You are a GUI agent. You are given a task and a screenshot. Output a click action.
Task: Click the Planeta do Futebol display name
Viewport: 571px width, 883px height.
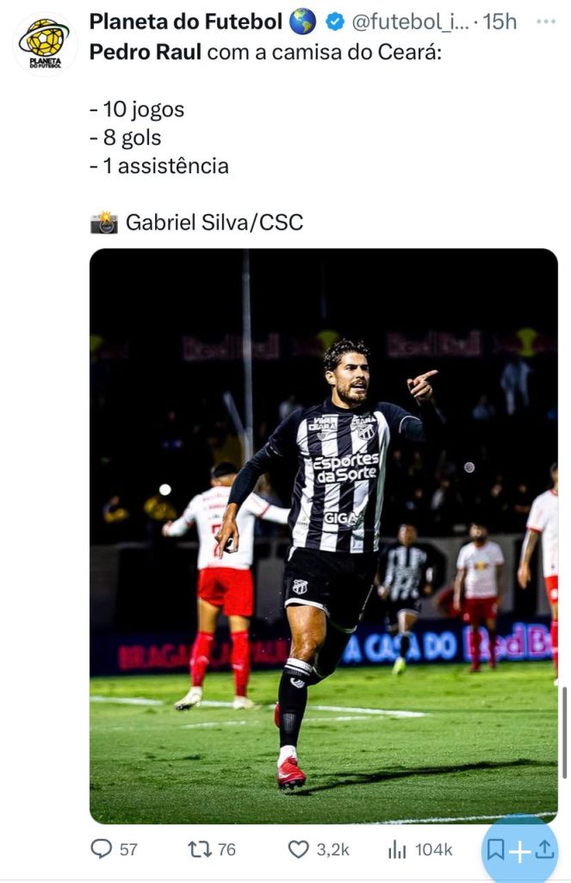point(185,22)
